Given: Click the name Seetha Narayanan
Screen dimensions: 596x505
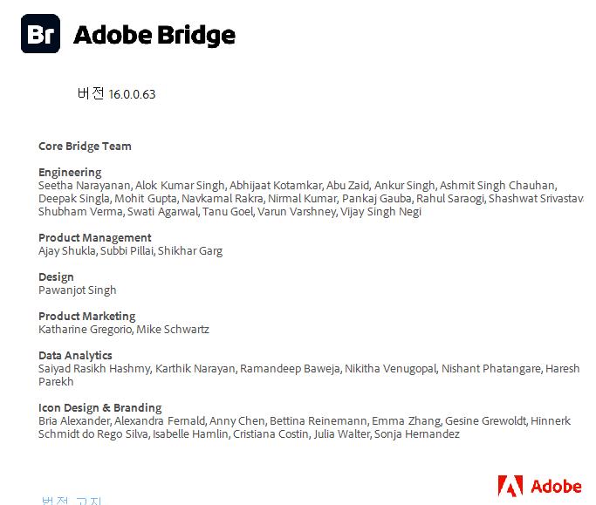Looking at the screenshot, I should click(85, 185).
